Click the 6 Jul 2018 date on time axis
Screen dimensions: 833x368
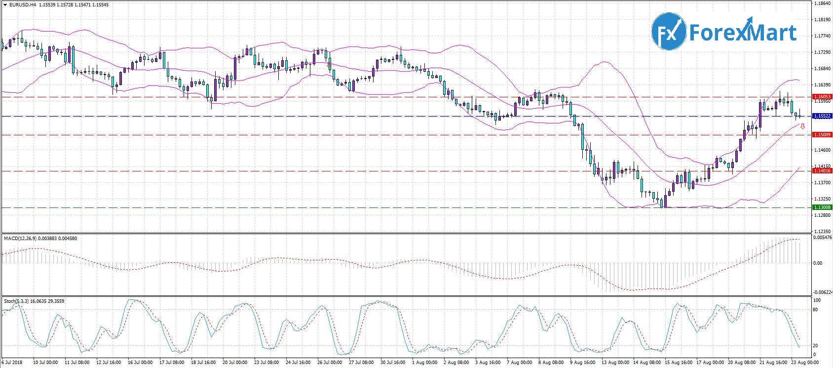point(12,363)
